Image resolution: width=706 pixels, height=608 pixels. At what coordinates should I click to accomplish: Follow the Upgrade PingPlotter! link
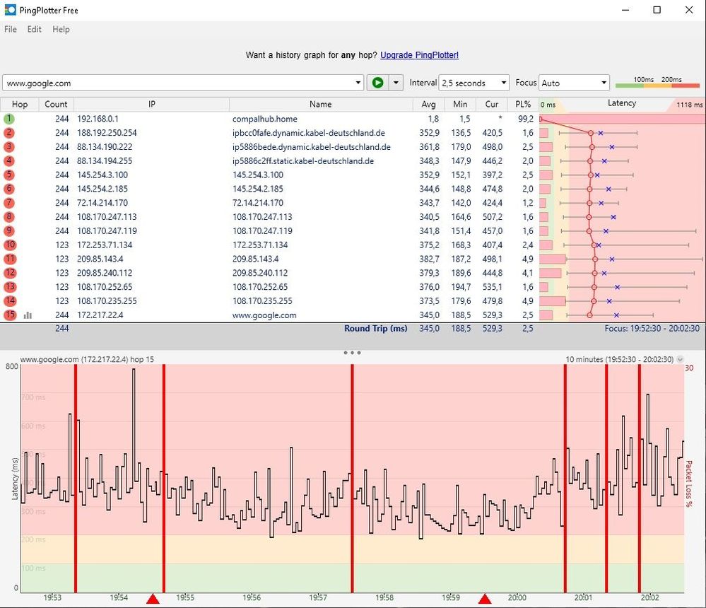coord(419,55)
